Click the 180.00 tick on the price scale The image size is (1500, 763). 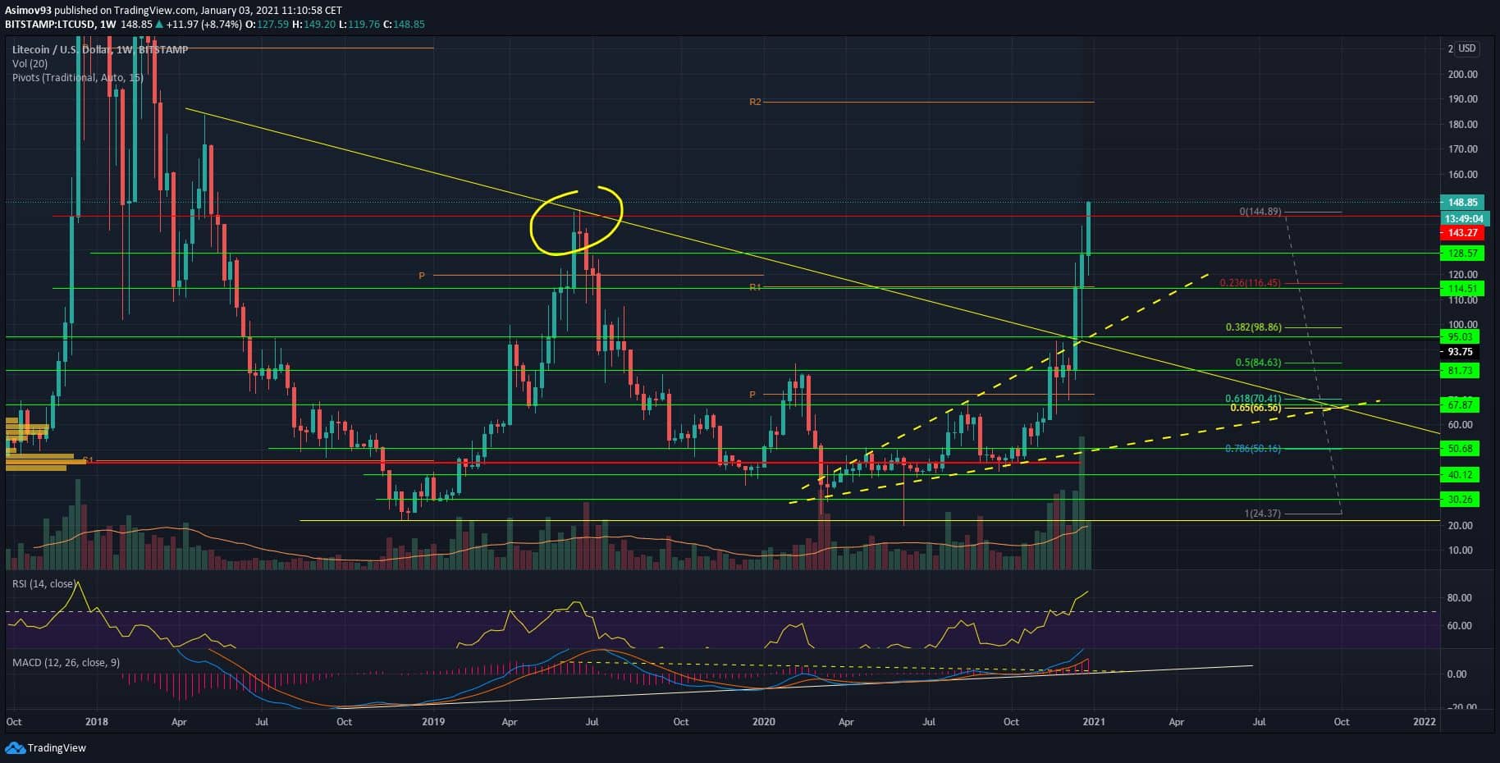coord(1462,125)
